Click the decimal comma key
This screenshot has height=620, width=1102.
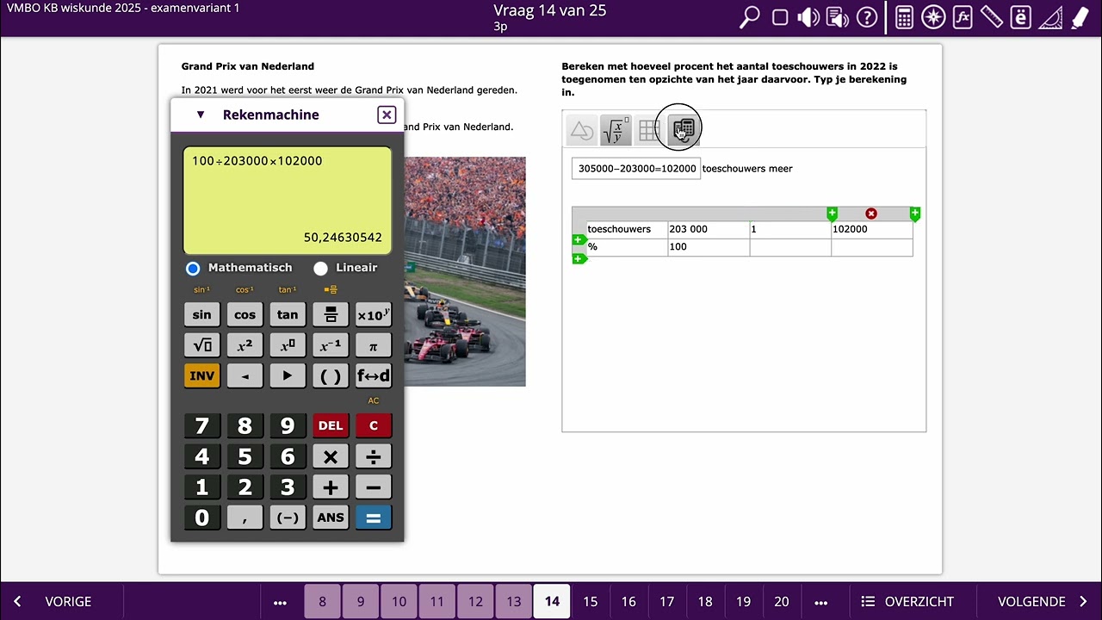[245, 518]
